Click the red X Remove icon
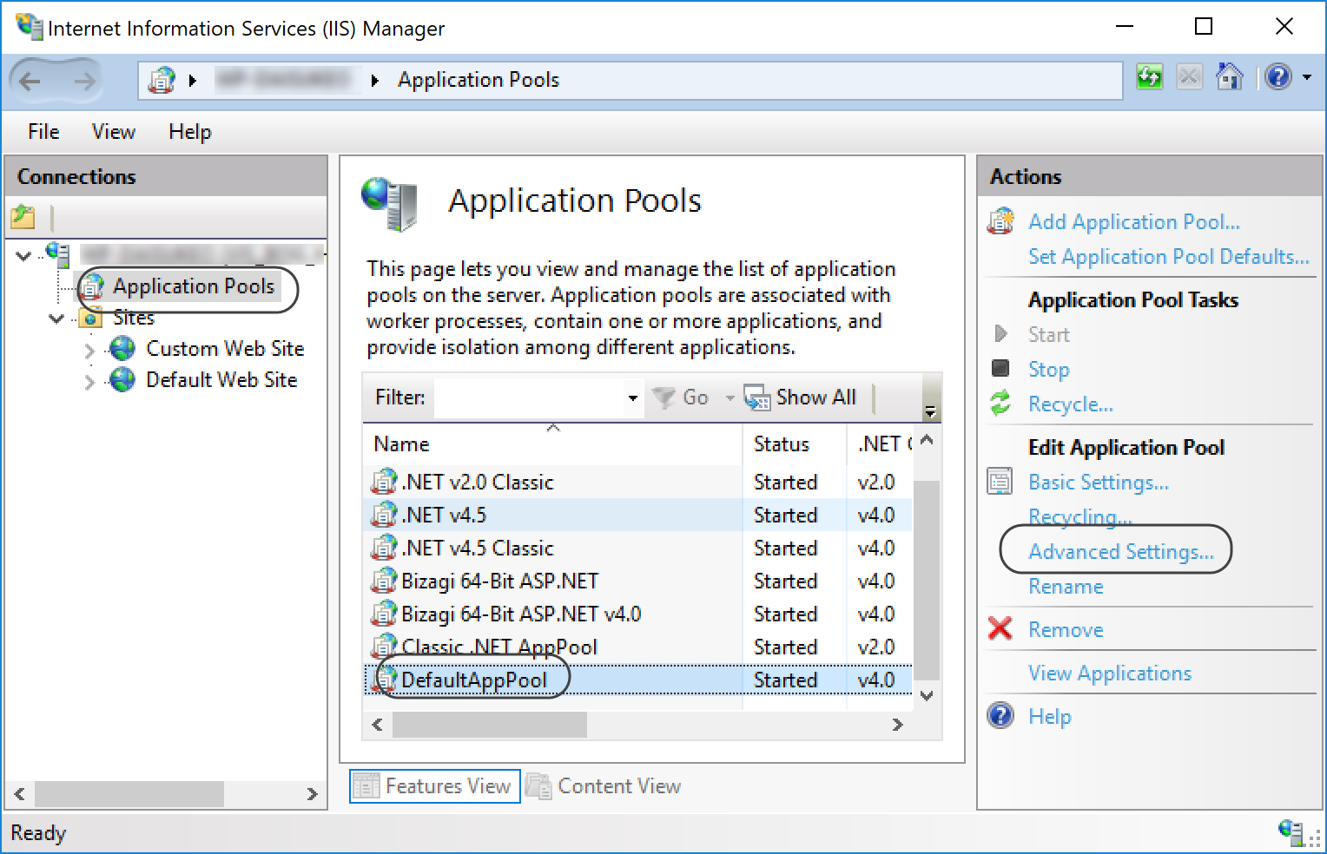The height and width of the screenshot is (854, 1327). 1000,627
